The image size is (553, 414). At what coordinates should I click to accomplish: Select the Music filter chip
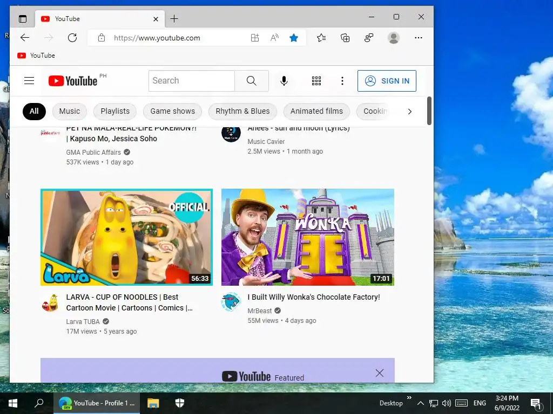pyautogui.click(x=70, y=111)
